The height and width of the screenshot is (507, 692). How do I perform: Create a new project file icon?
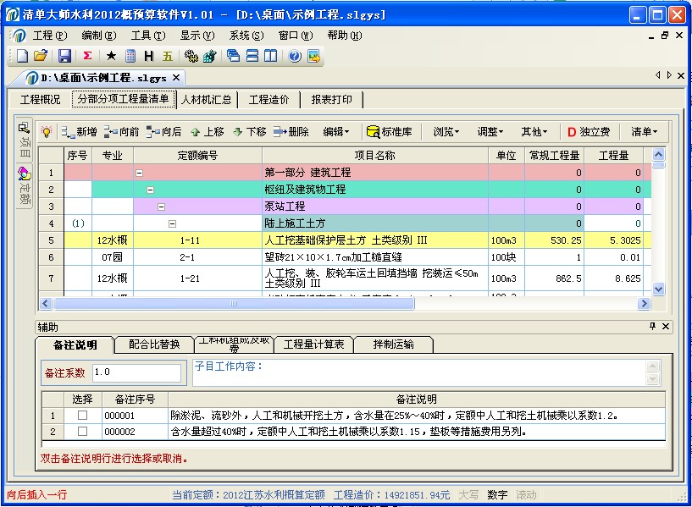[22, 56]
